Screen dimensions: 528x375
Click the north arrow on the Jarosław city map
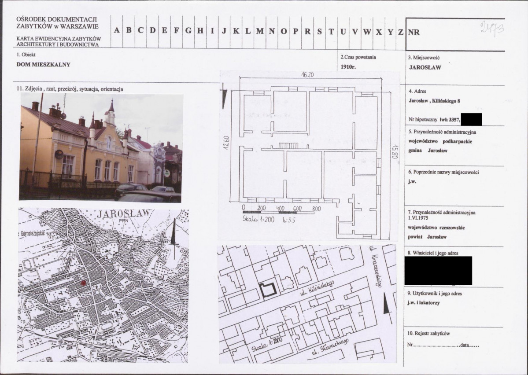click(174, 235)
